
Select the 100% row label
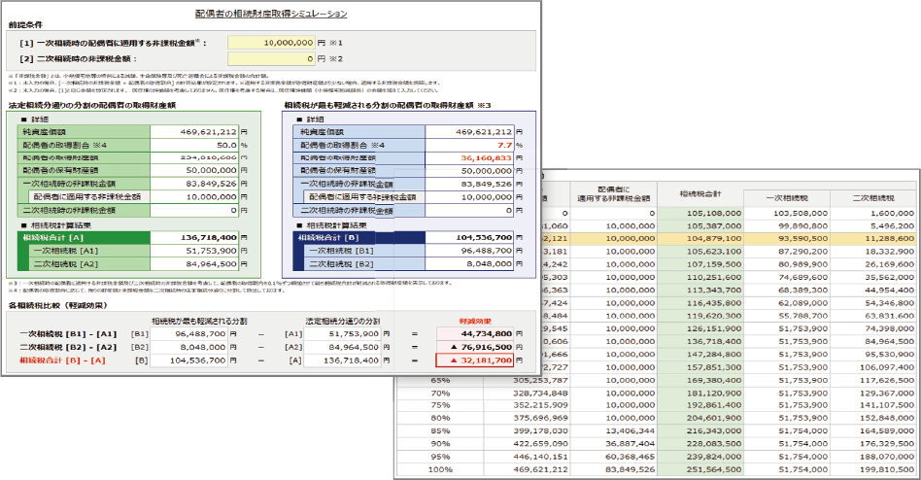(440, 469)
